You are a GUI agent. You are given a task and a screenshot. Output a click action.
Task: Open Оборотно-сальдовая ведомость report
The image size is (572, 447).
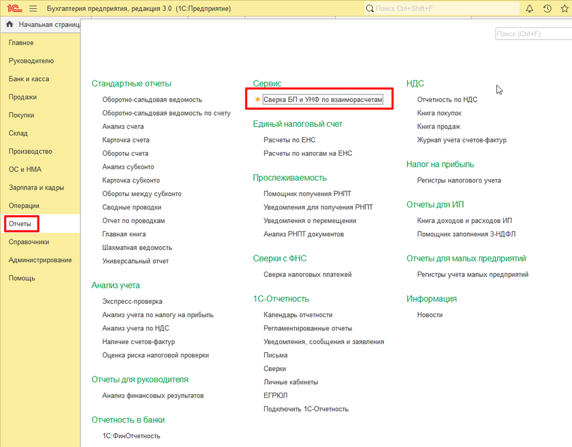tap(152, 99)
